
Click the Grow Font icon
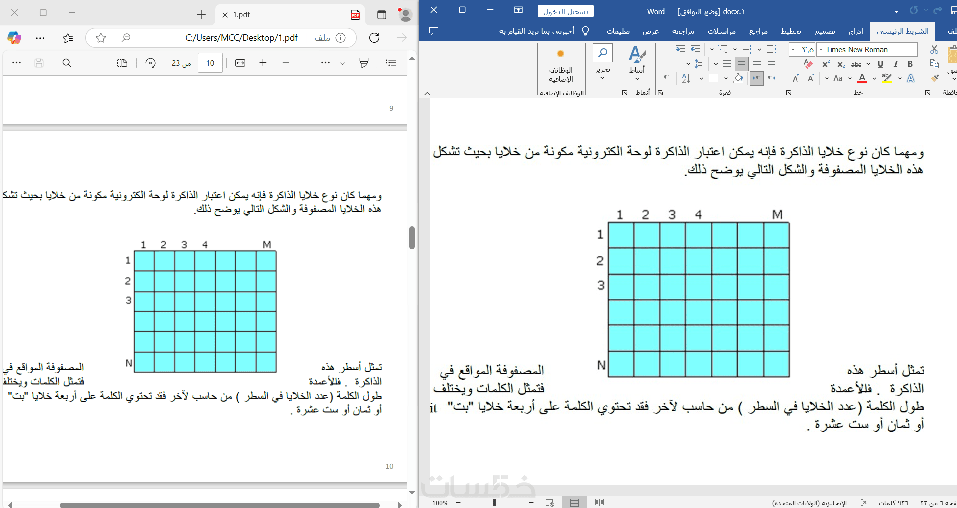pyautogui.click(x=811, y=78)
